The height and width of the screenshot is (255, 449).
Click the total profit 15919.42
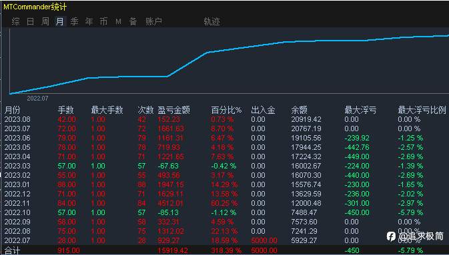click(x=173, y=251)
